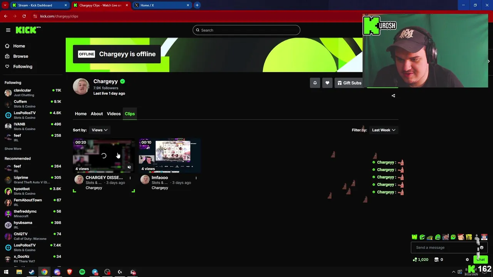Click the Kick logo

28,30
